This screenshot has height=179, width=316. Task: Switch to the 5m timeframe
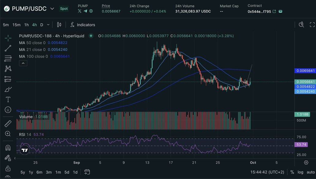pyautogui.click(x=6, y=25)
